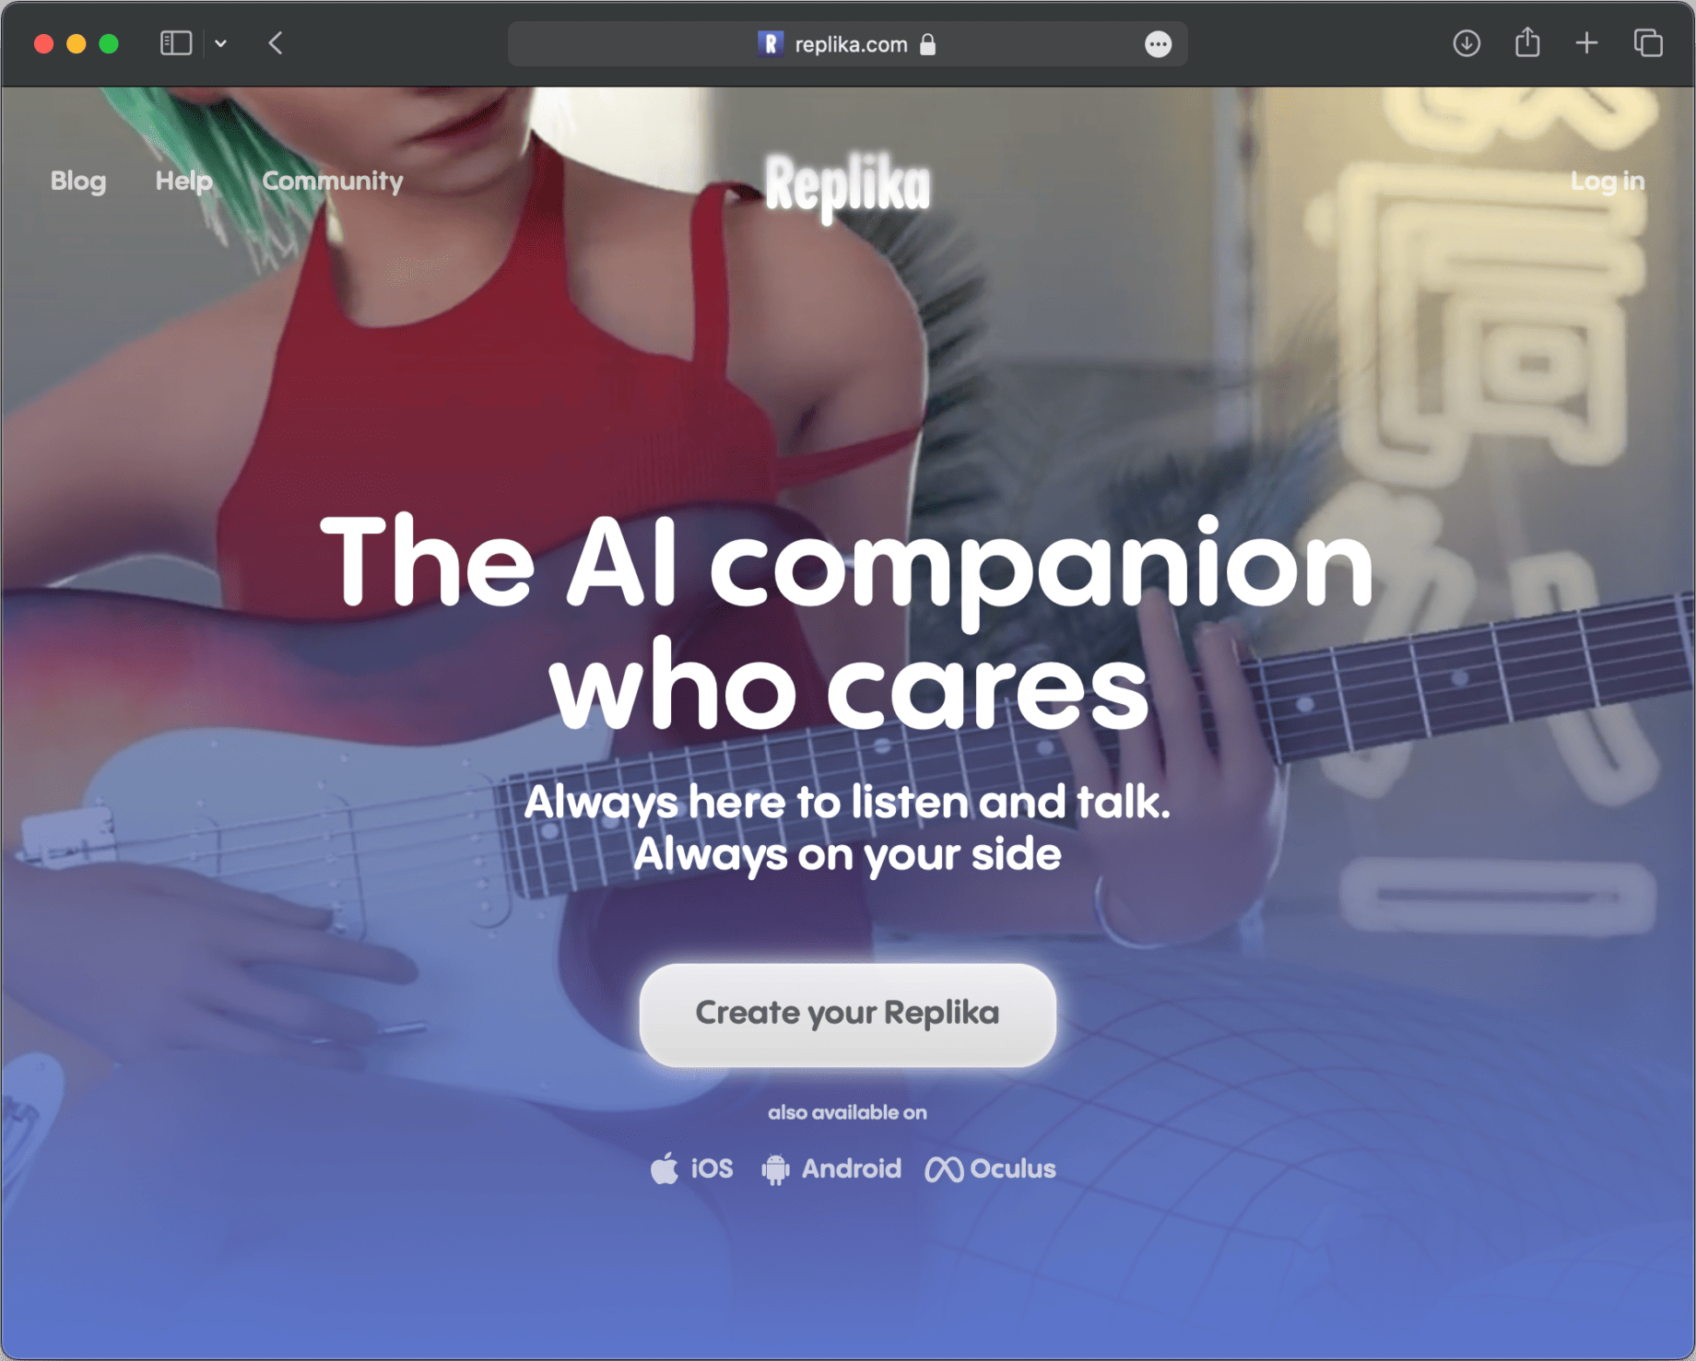Click the Replika favicon in address bar
The height and width of the screenshot is (1361, 1696).
click(x=771, y=44)
